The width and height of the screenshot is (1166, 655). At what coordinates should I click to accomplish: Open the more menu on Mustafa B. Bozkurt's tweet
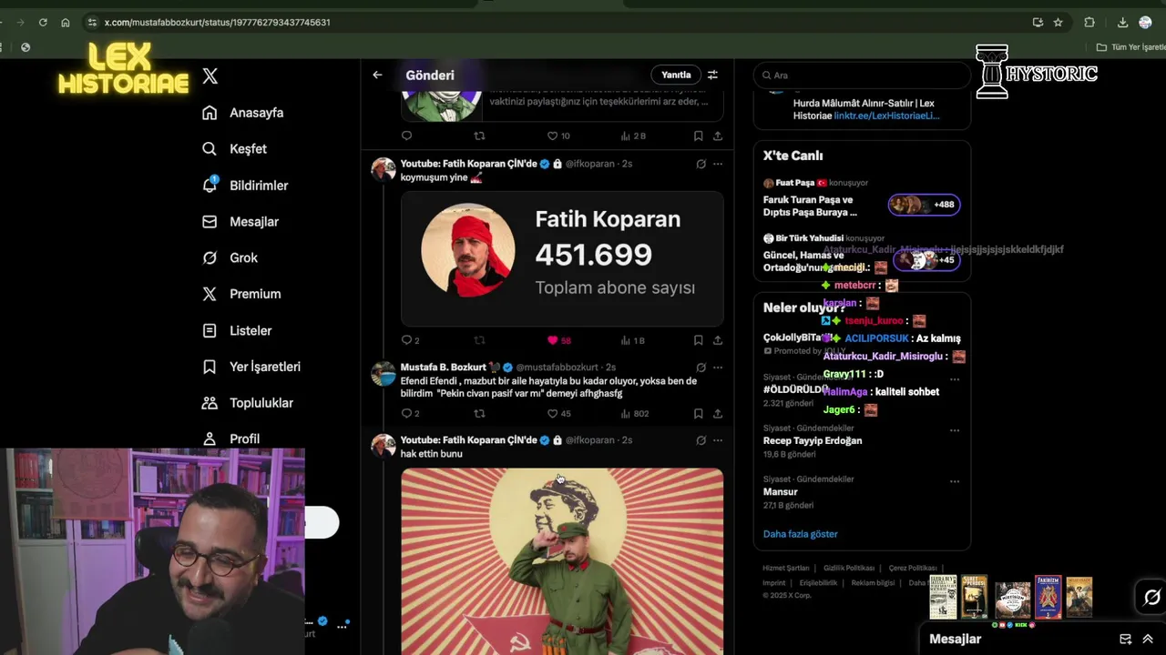(718, 368)
